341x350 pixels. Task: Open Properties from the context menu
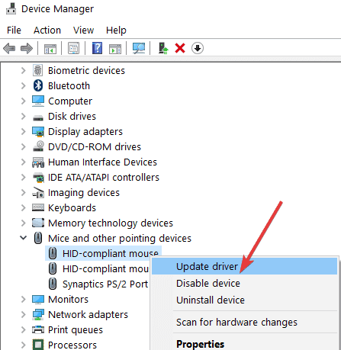tap(244, 344)
